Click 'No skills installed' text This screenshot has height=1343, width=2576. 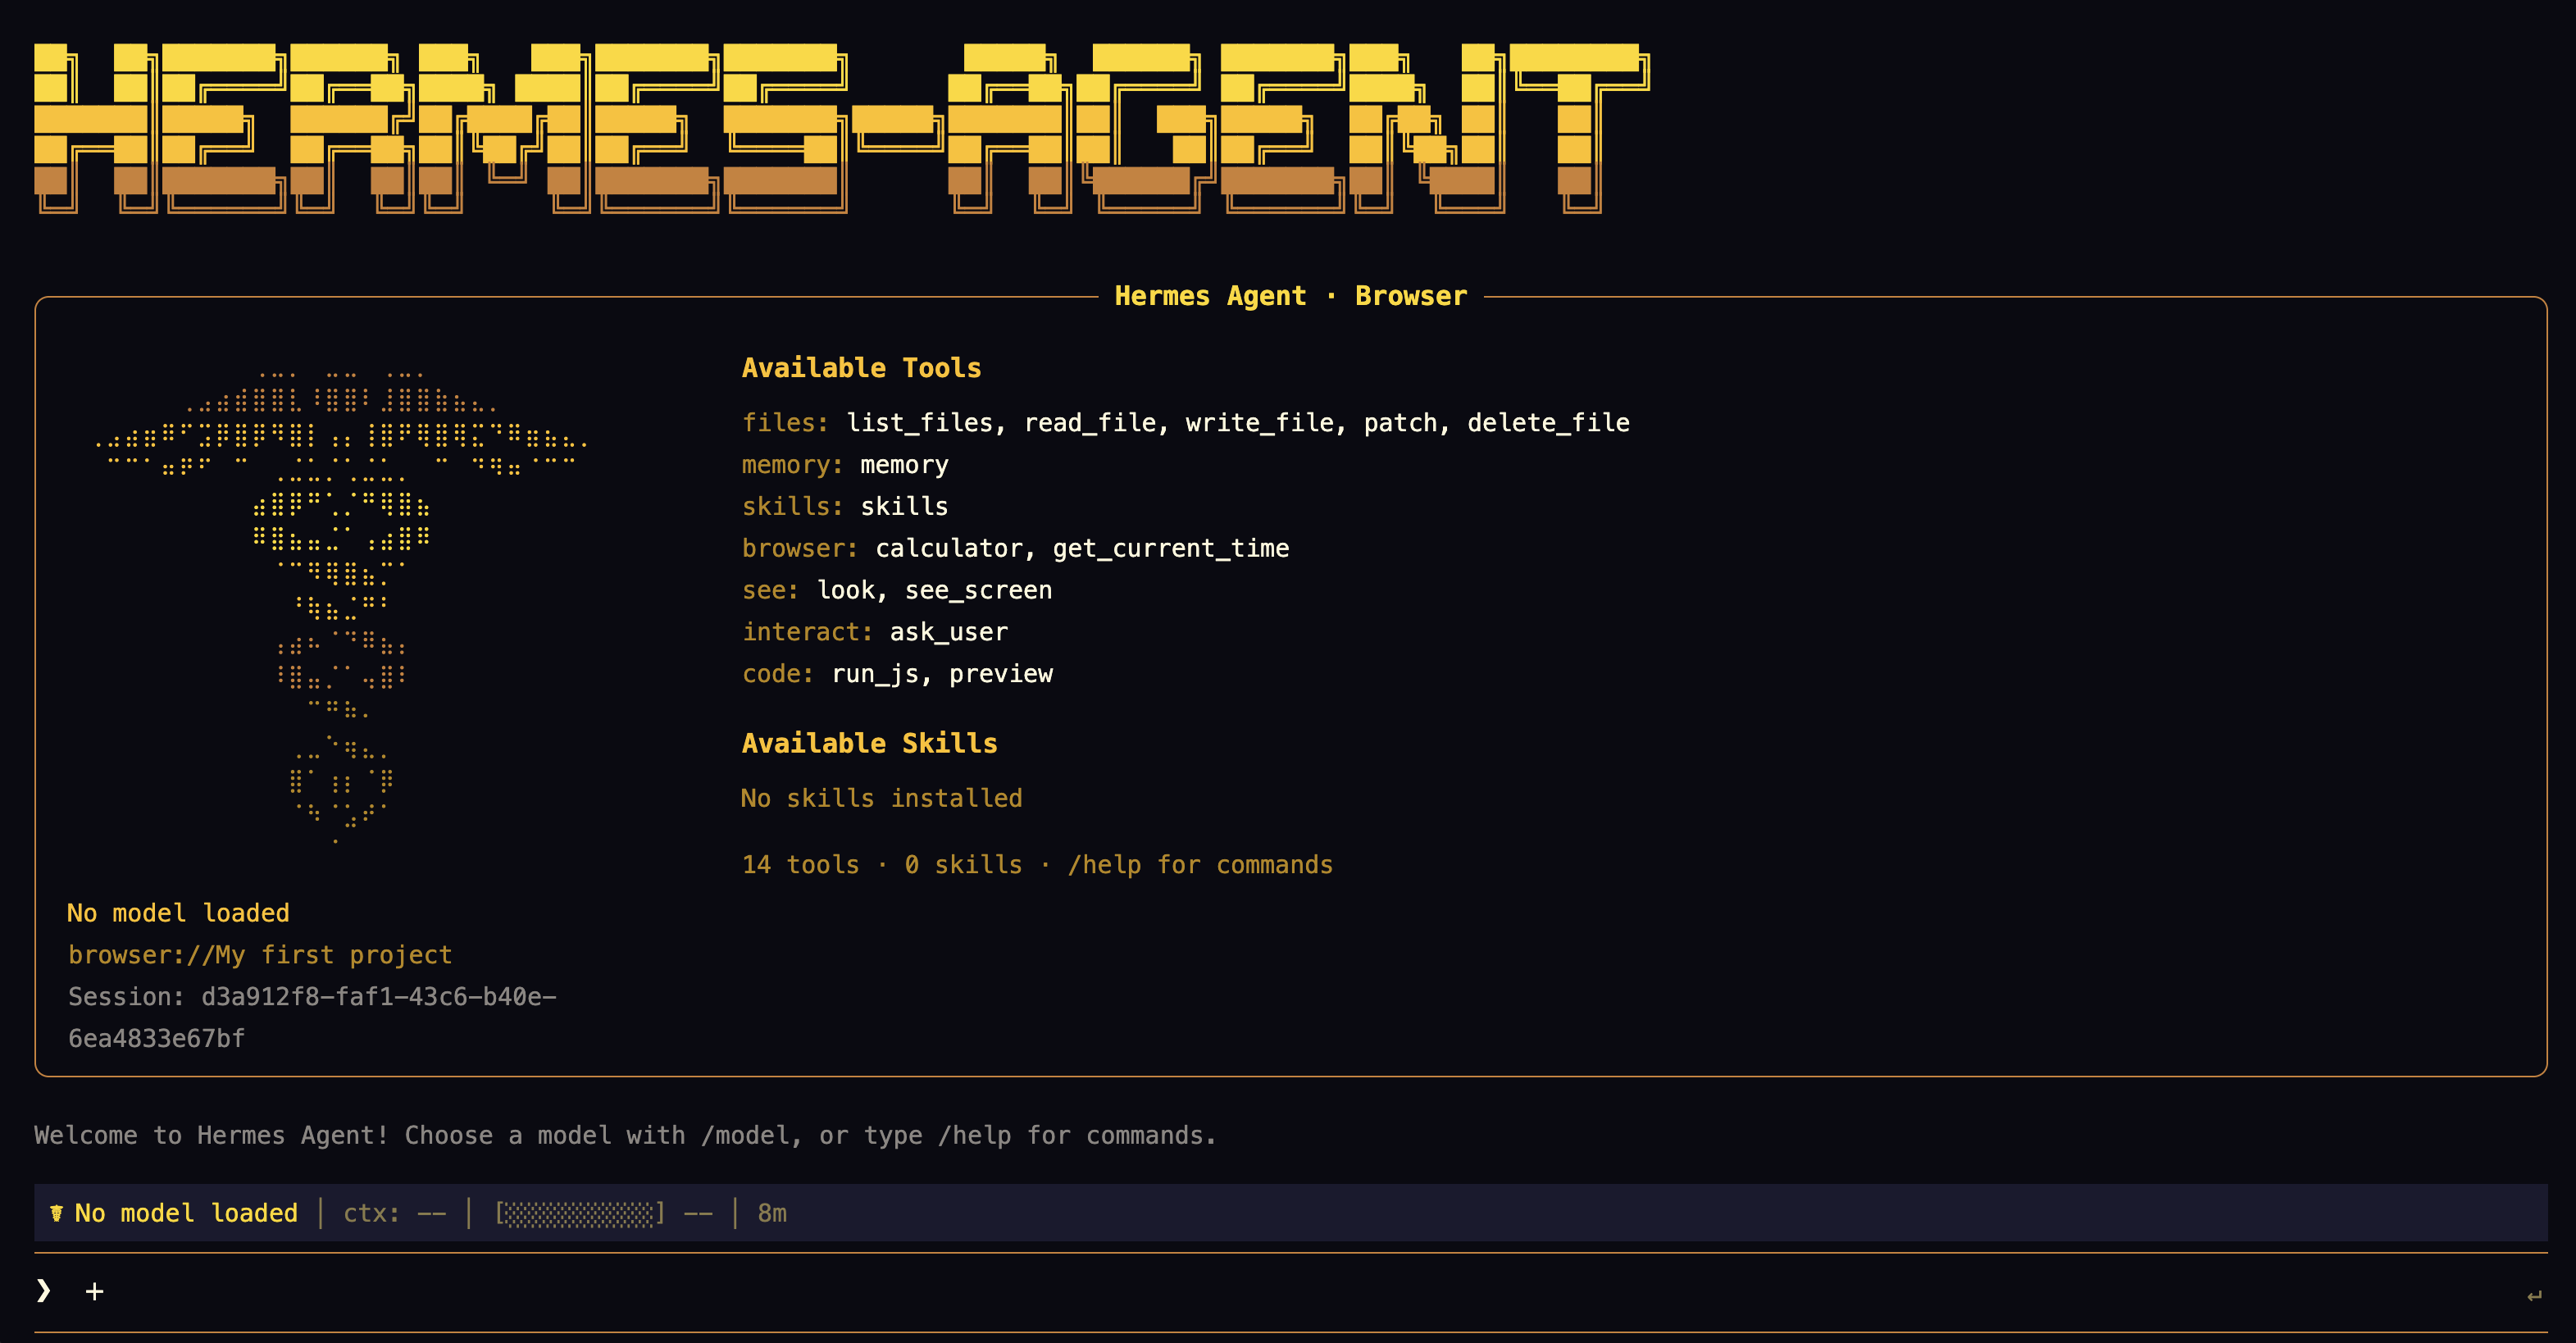pos(881,798)
